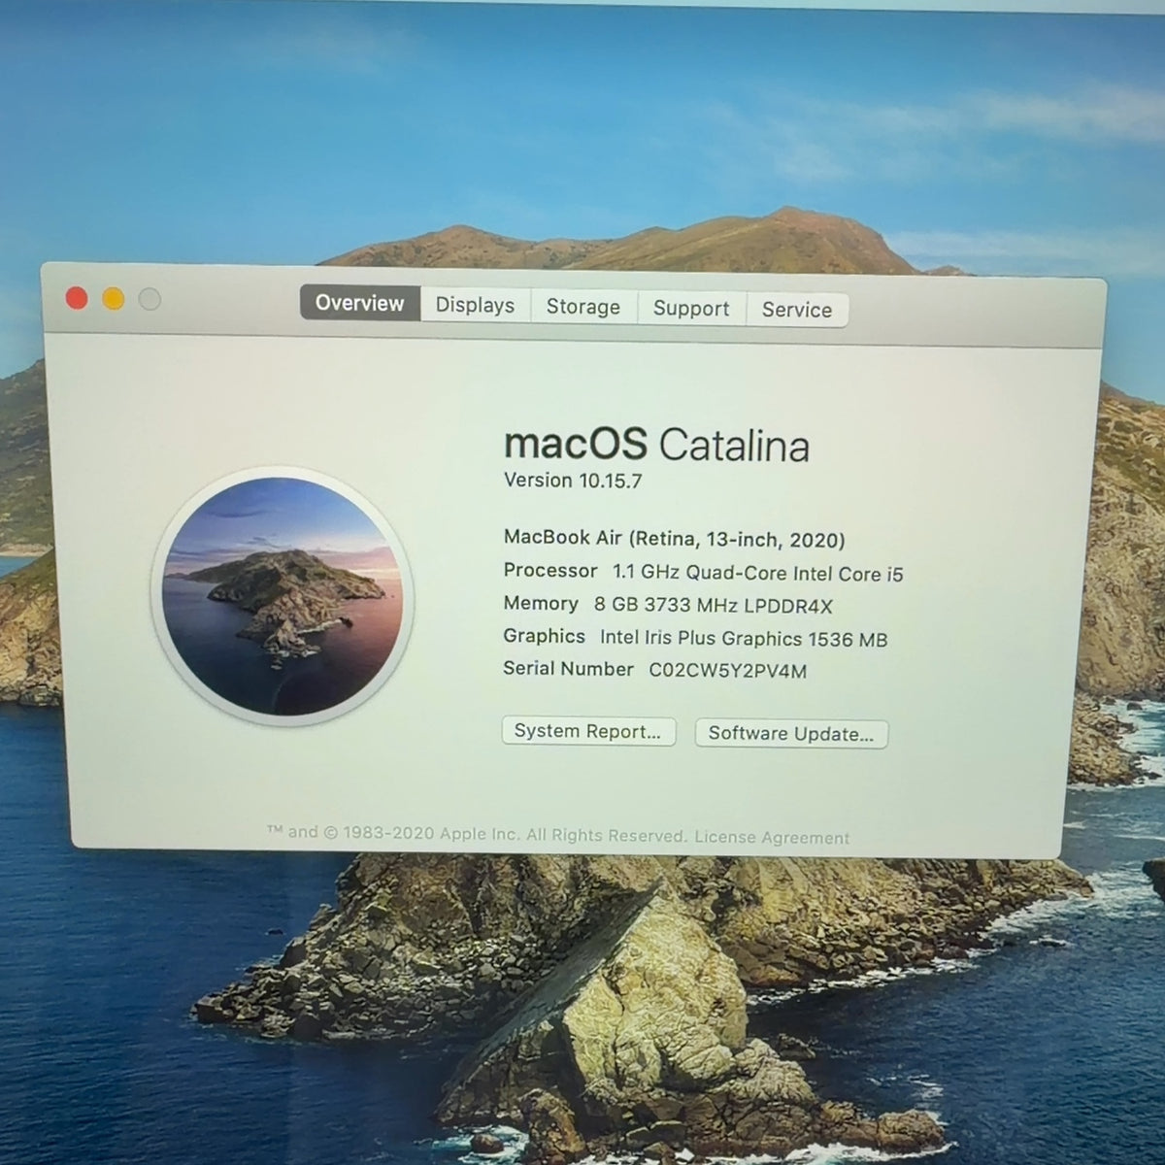The image size is (1165, 1165).
Task: Select the Version 10.15.7 text
Action: pyautogui.click(x=573, y=481)
